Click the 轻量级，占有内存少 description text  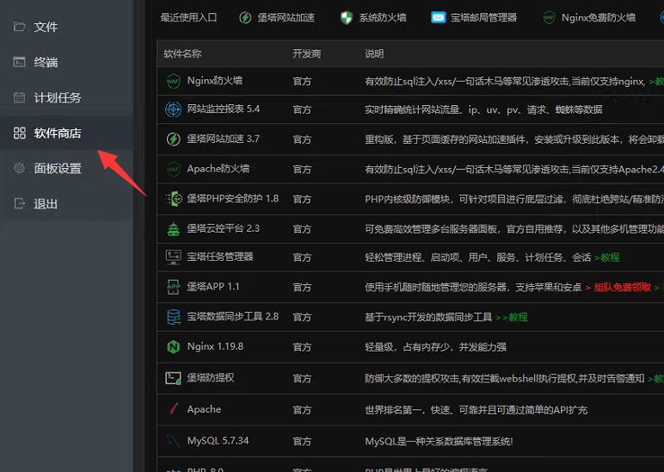click(x=436, y=347)
